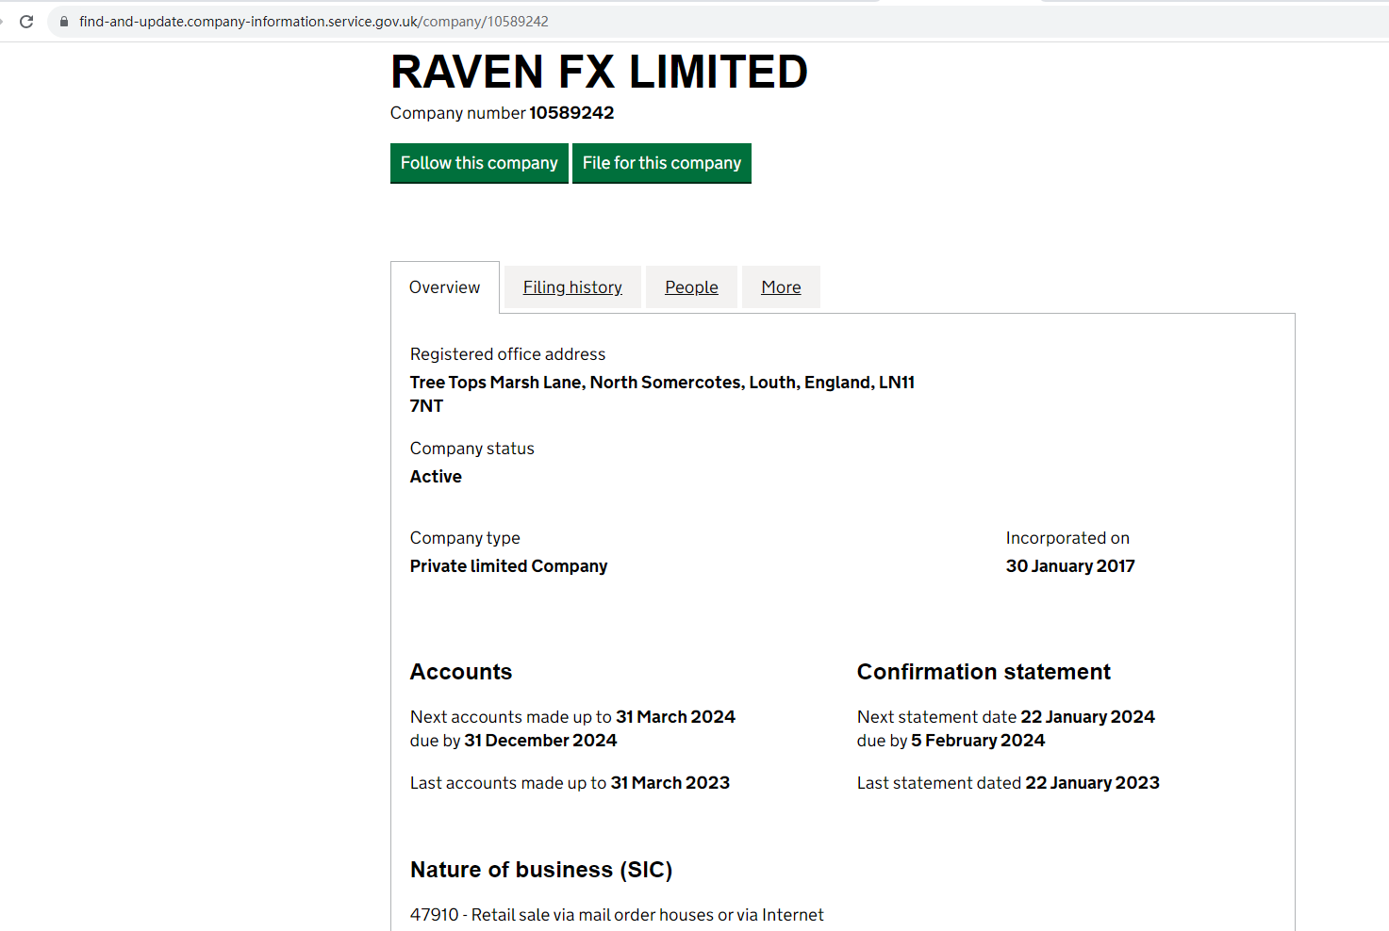Click the Confirmation statement heading
1389x931 pixels.
[x=983, y=672]
